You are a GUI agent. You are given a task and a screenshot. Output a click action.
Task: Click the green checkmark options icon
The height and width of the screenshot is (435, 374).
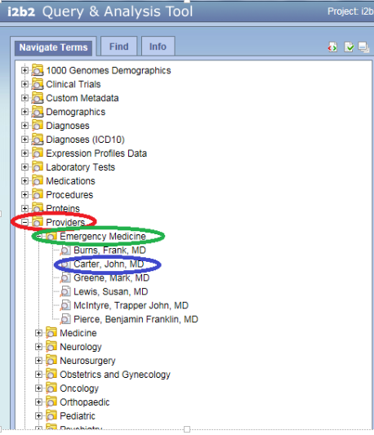[x=349, y=47]
